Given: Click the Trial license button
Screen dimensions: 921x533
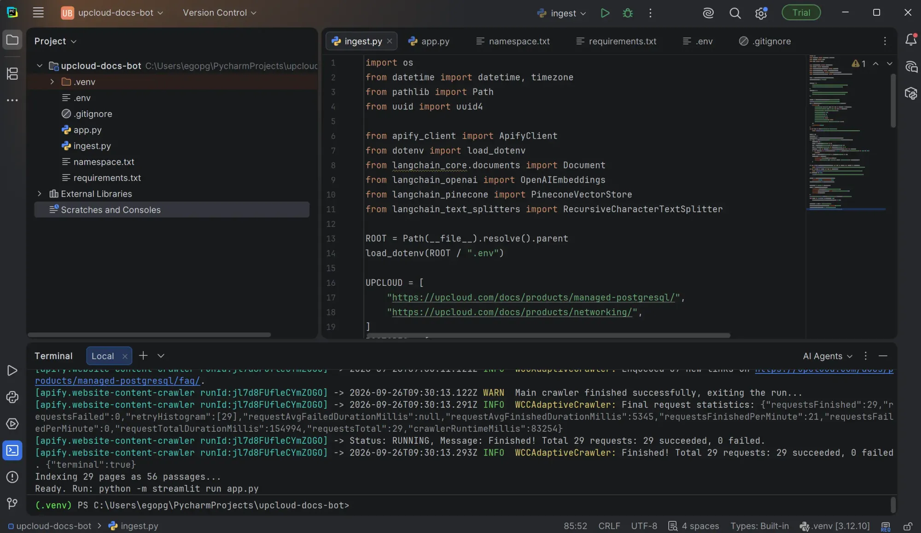Looking at the screenshot, I should pos(801,12).
